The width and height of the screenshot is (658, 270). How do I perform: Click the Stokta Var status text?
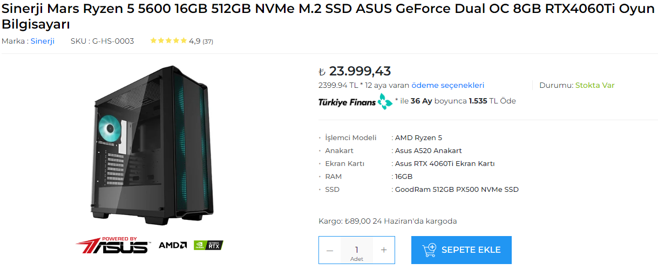pyautogui.click(x=594, y=85)
